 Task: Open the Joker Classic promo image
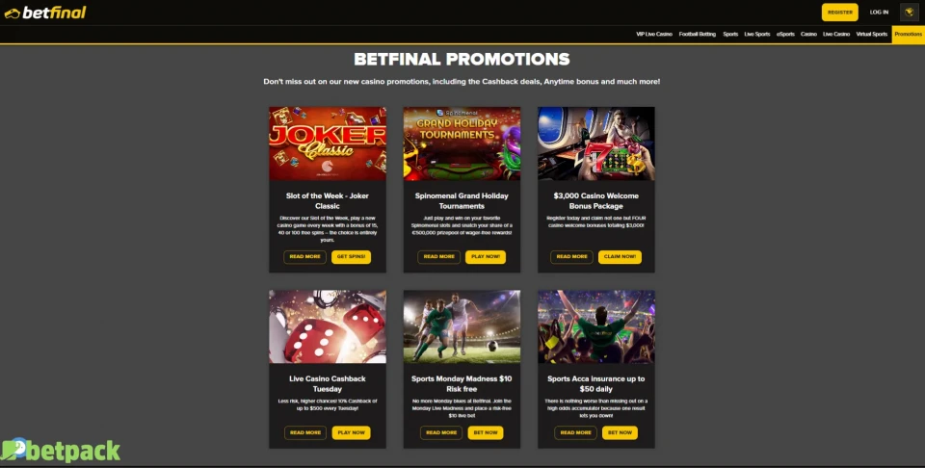click(x=328, y=143)
